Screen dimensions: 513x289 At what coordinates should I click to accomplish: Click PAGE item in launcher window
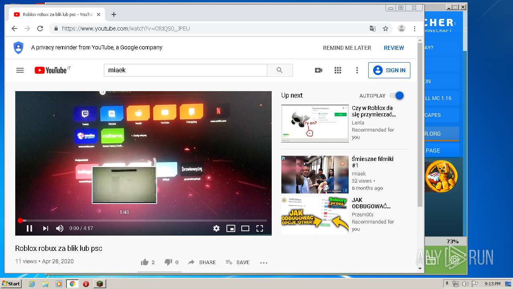[x=441, y=151]
